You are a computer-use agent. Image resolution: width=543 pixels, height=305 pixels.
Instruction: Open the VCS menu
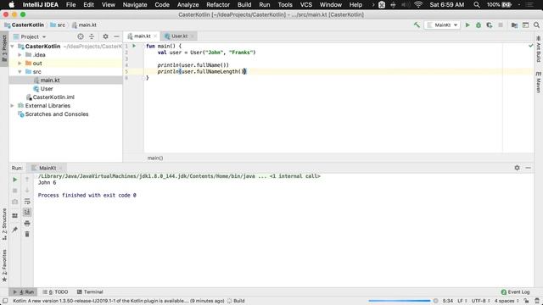[305, 5]
